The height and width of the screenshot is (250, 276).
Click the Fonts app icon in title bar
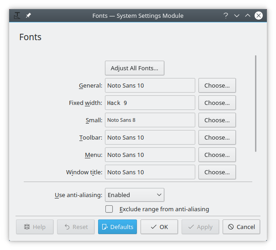tap(17, 16)
